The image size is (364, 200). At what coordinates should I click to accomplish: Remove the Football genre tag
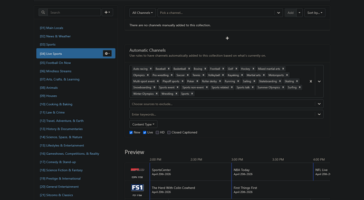[x=223, y=69]
